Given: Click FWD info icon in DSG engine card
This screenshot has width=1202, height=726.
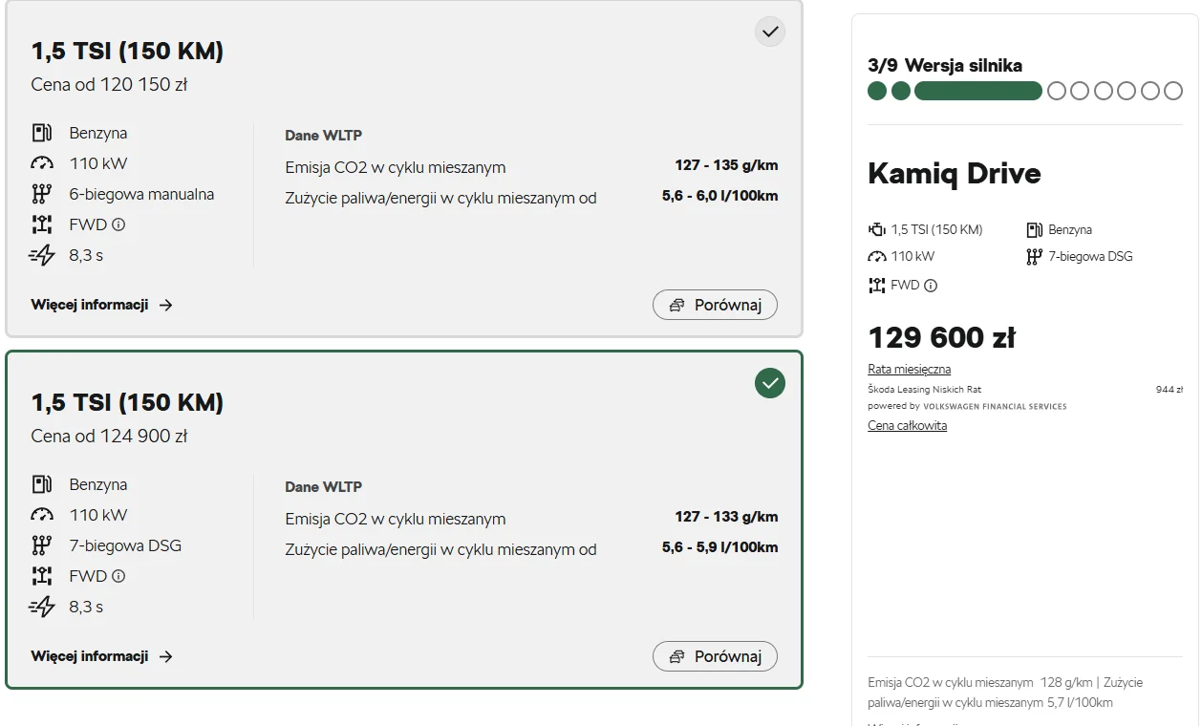Looking at the screenshot, I should point(118,576).
